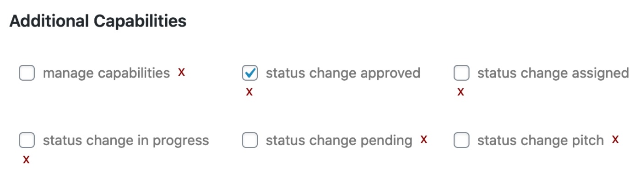This screenshot has height=172, width=640.
Task: Delete the manage capabilities capability via red x
Action: (182, 72)
